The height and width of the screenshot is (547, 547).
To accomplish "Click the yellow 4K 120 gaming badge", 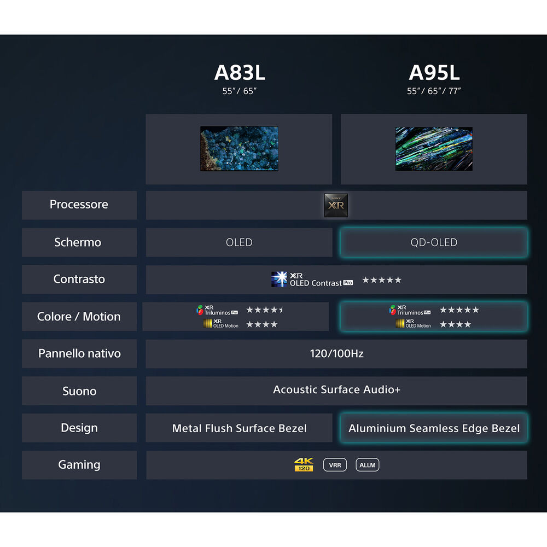I will point(304,465).
